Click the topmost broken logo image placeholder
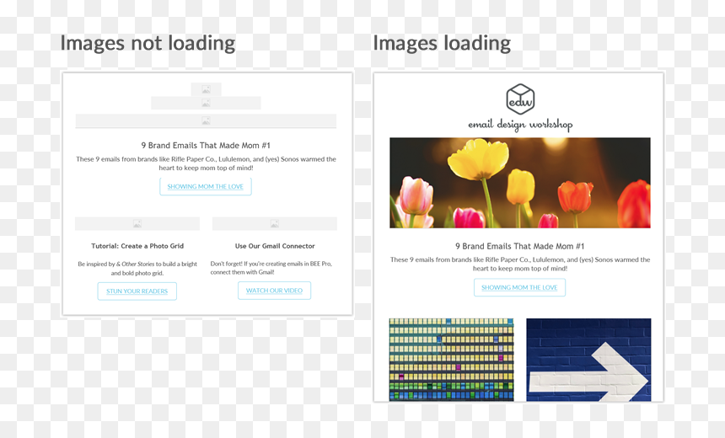The image size is (725, 438). coord(206,89)
